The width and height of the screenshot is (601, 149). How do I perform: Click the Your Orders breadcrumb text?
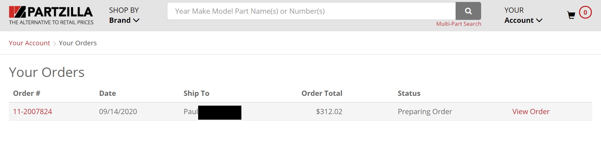pyautogui.click(x=78, y=43)
